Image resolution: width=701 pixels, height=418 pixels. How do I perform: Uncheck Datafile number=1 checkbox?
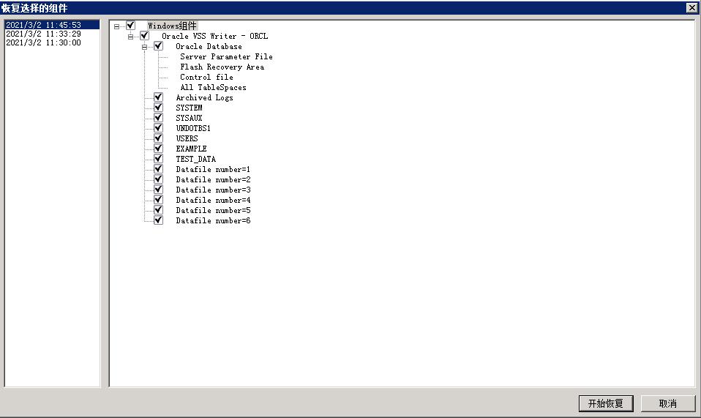[x=158, y=169]
